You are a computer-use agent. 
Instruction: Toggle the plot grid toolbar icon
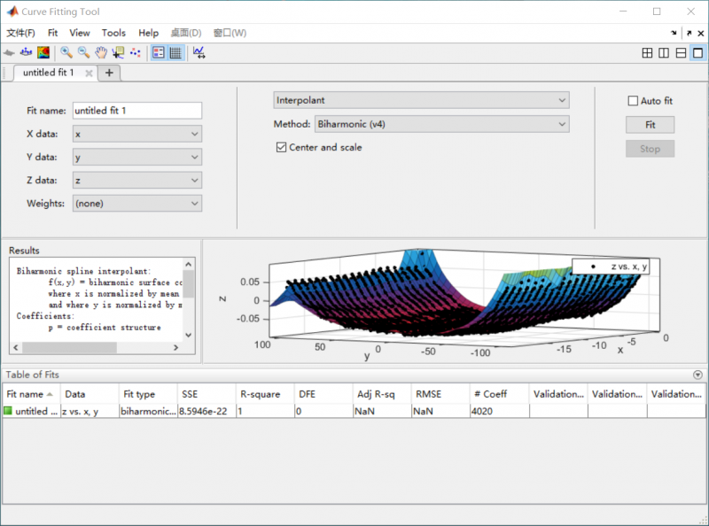point(175,53)
